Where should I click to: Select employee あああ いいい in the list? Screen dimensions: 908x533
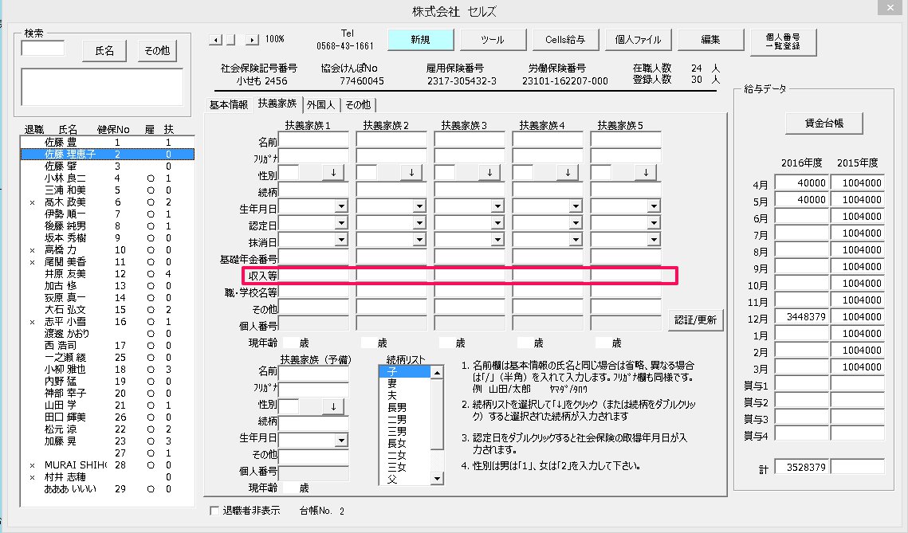(x=108, y=489)
